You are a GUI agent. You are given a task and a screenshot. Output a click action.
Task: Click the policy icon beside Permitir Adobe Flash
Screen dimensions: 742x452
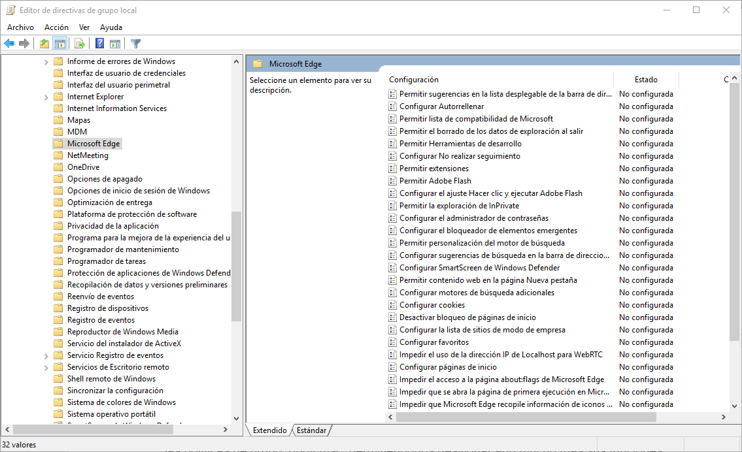point(392,181)
